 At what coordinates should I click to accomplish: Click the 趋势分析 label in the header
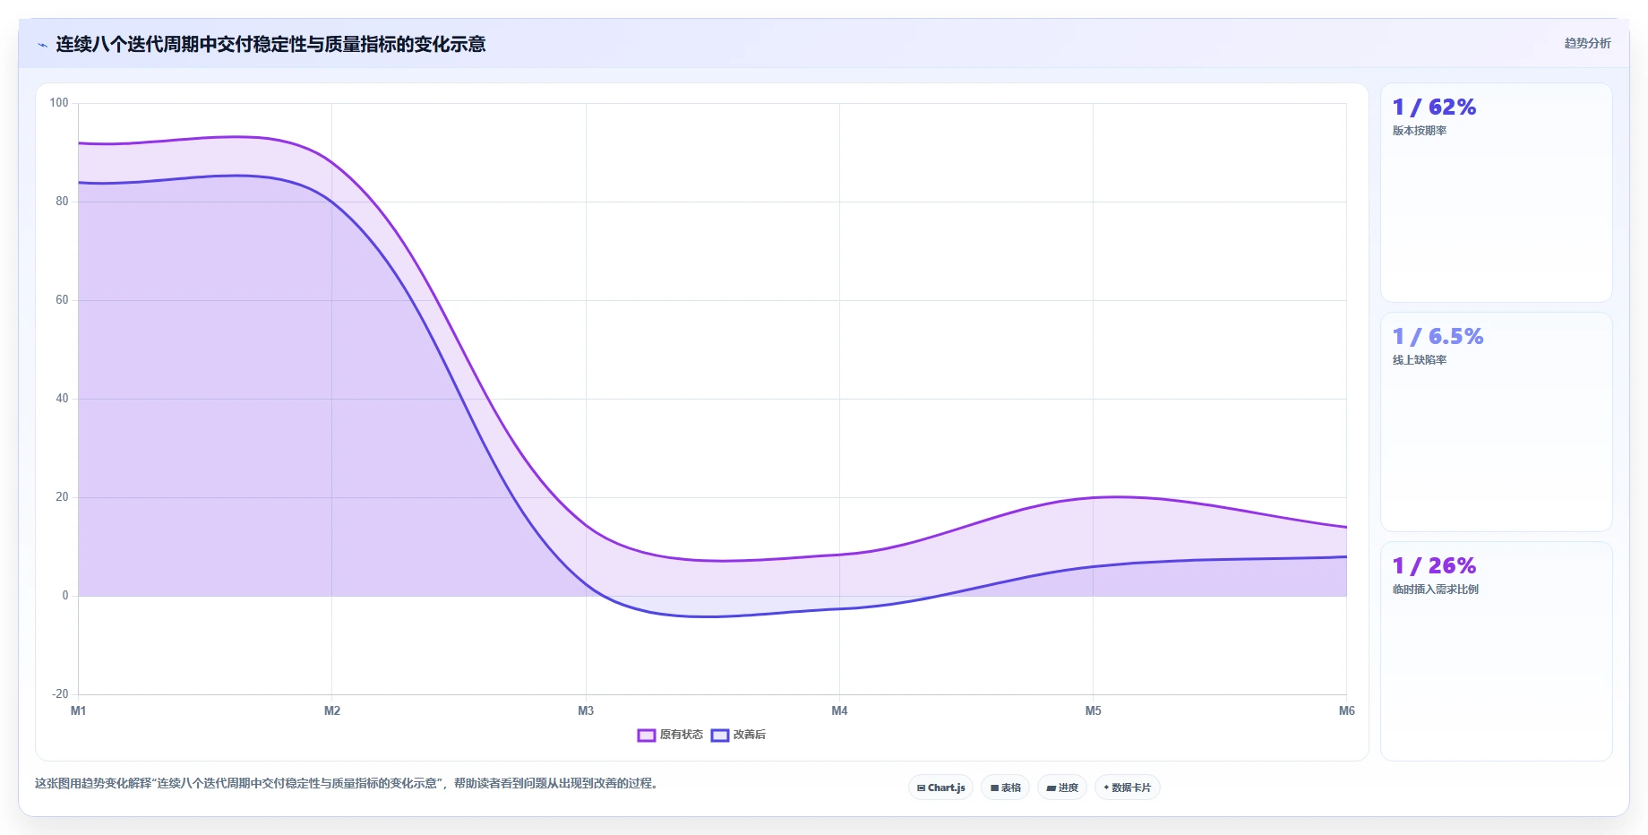[x=1587, y=43]
